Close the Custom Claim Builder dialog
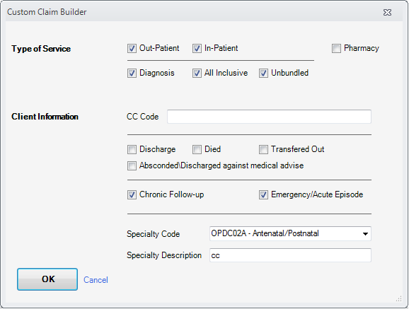The height and width of the screenshot is (309, 409). coord(387,12)
